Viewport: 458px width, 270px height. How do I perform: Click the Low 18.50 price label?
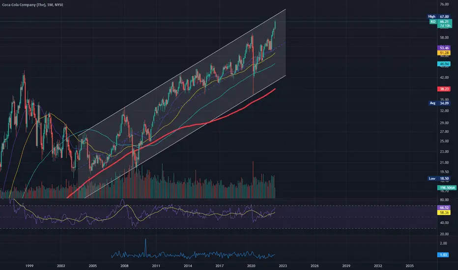439,178
